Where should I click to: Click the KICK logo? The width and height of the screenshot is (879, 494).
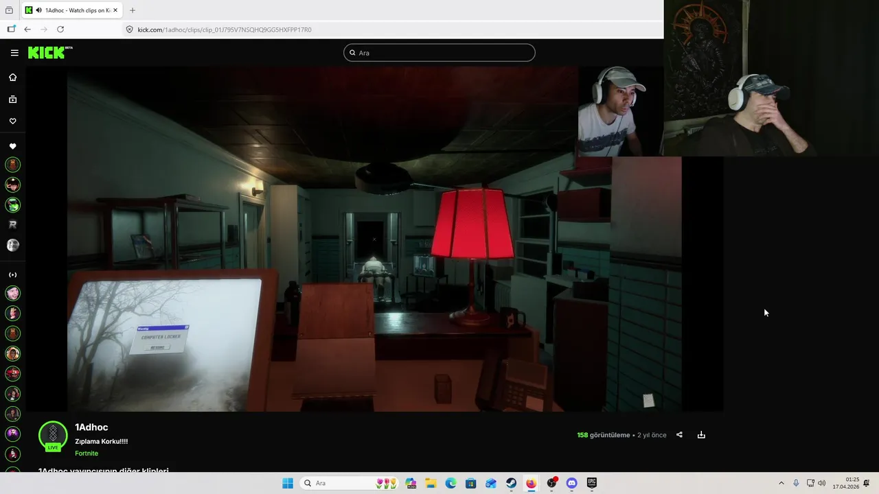tap(50, 53)
